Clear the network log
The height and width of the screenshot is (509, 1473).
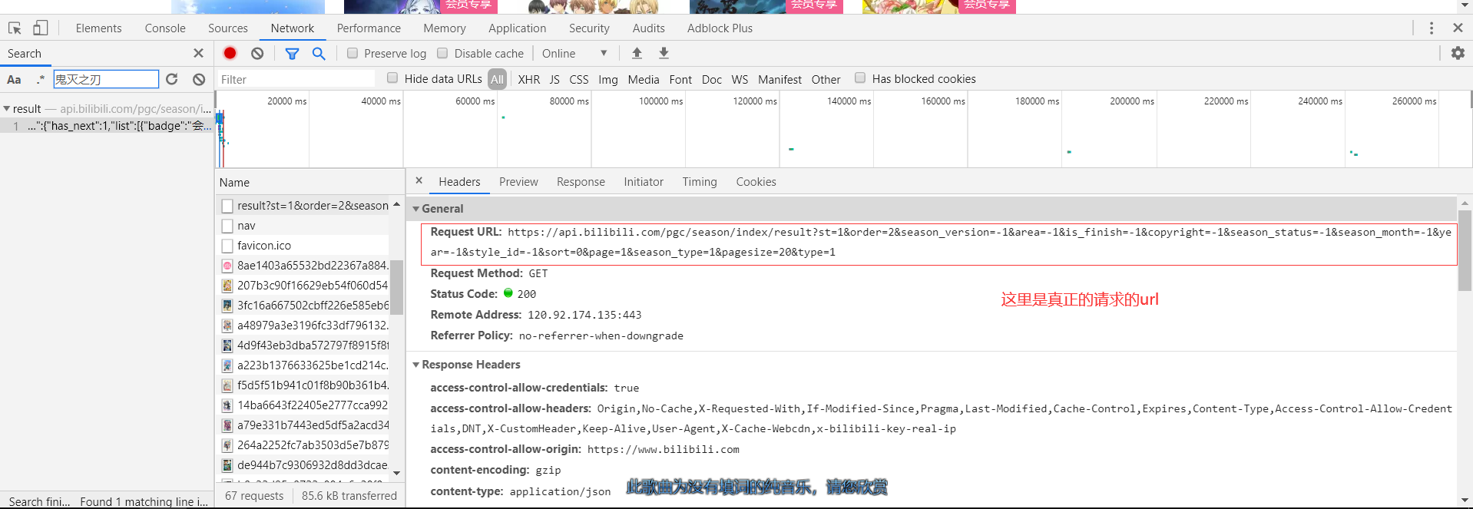coord(257,53)
